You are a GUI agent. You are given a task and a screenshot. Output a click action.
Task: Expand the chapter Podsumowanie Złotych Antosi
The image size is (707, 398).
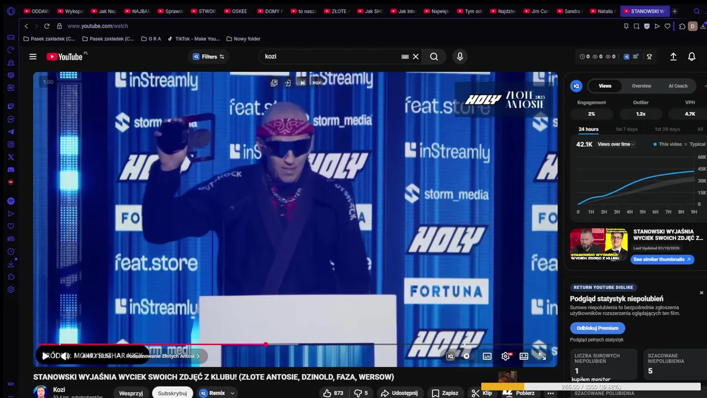(x=163, y=356)
